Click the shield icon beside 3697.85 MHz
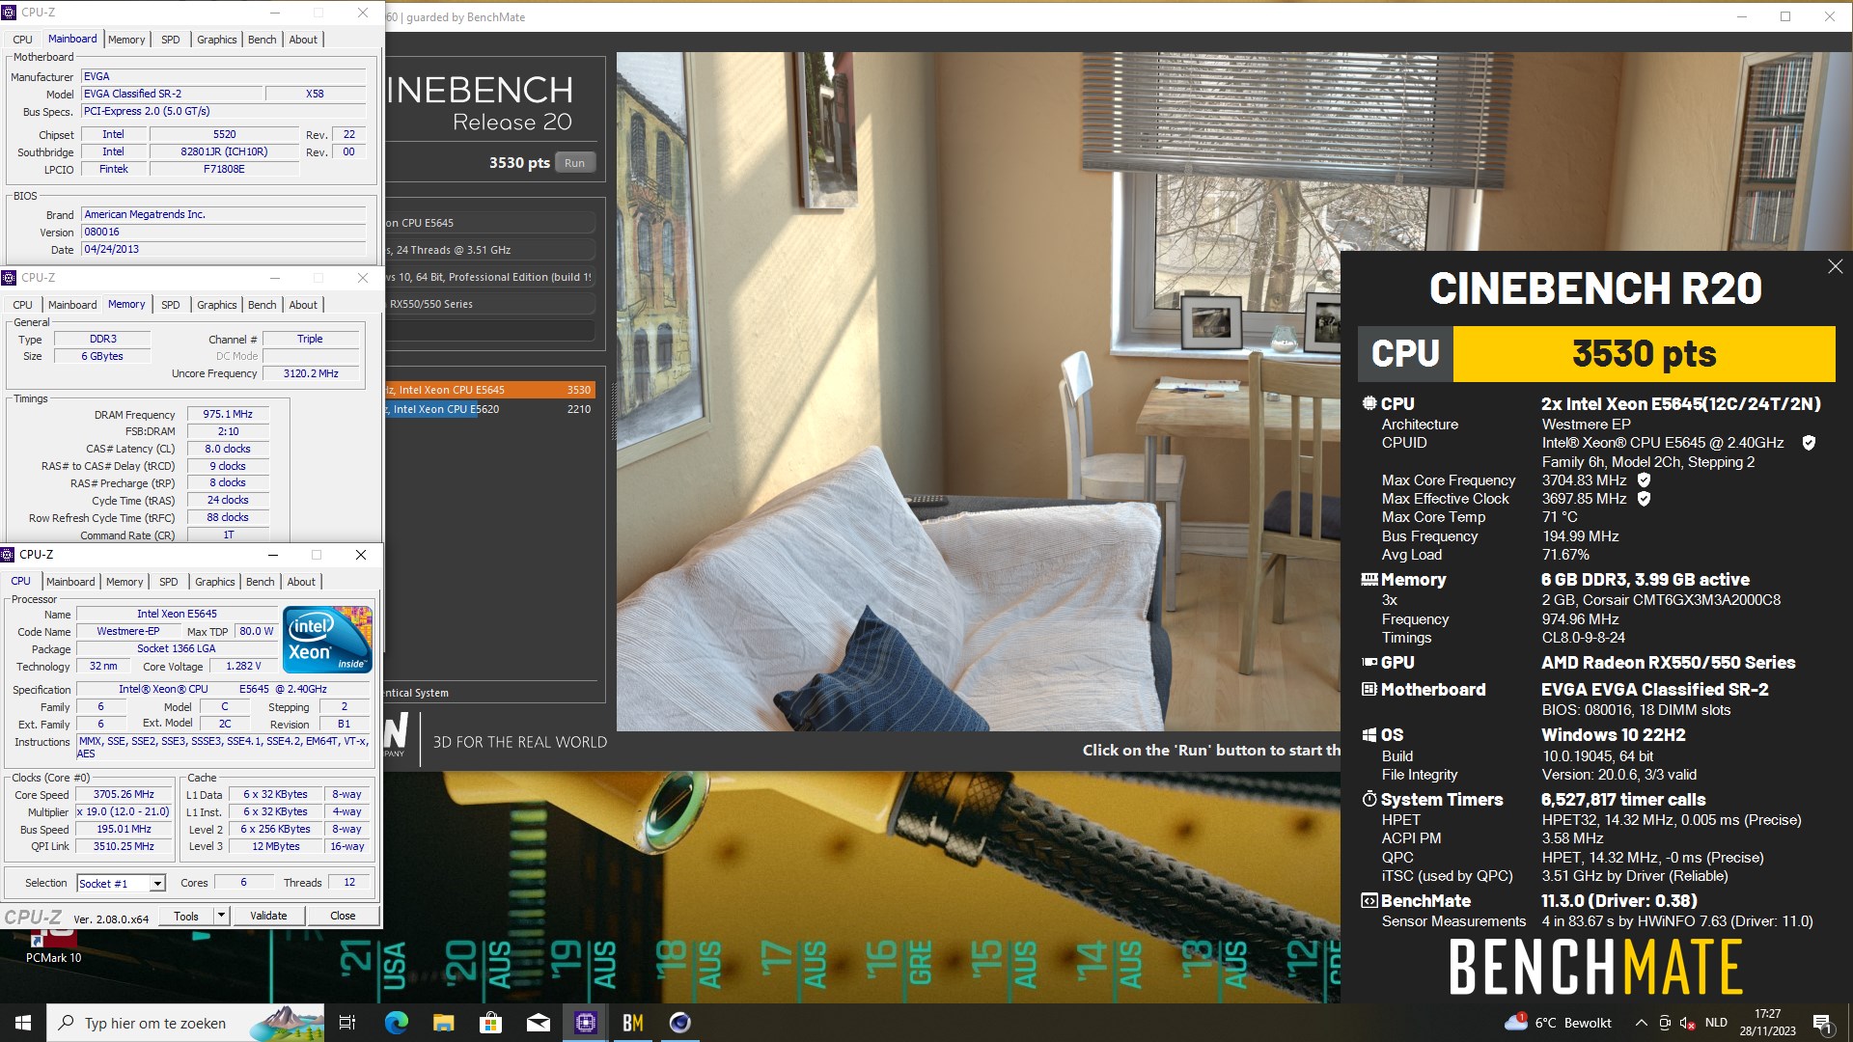The width and height of the screenshot is (1853, 1042). click(x=1644, y=498)
